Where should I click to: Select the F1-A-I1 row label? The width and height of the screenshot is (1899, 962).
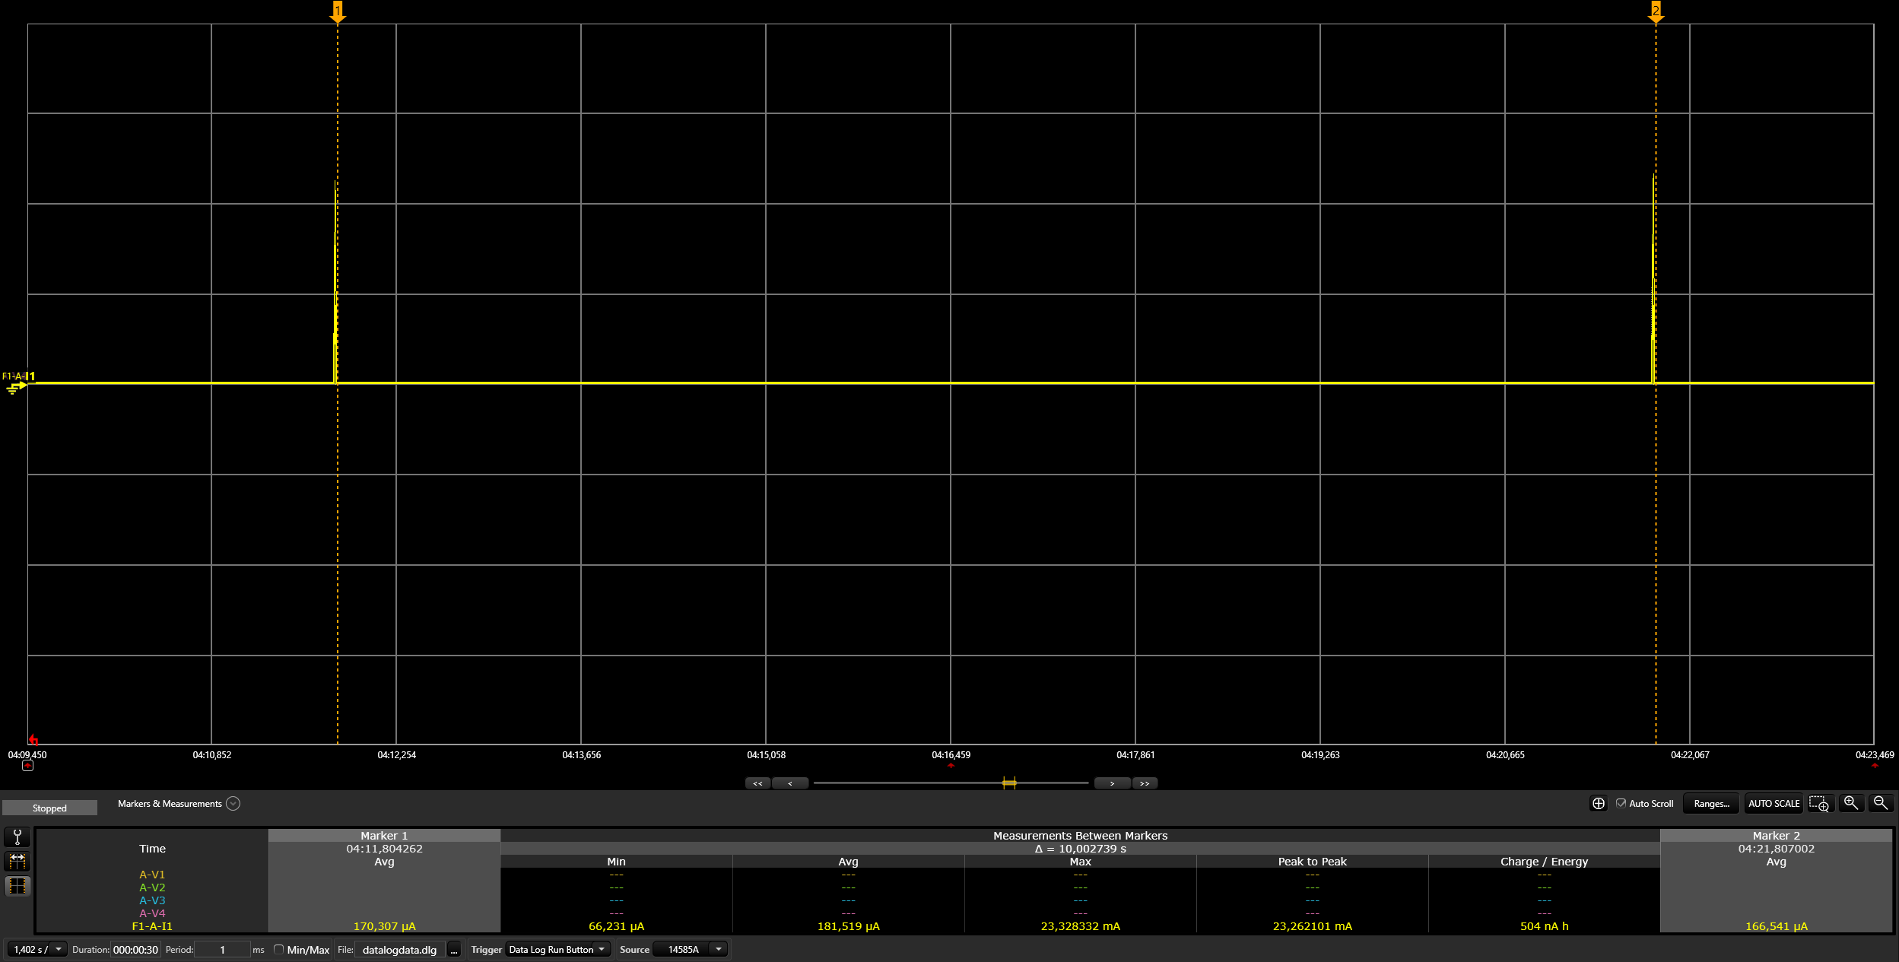click(152, 926)
